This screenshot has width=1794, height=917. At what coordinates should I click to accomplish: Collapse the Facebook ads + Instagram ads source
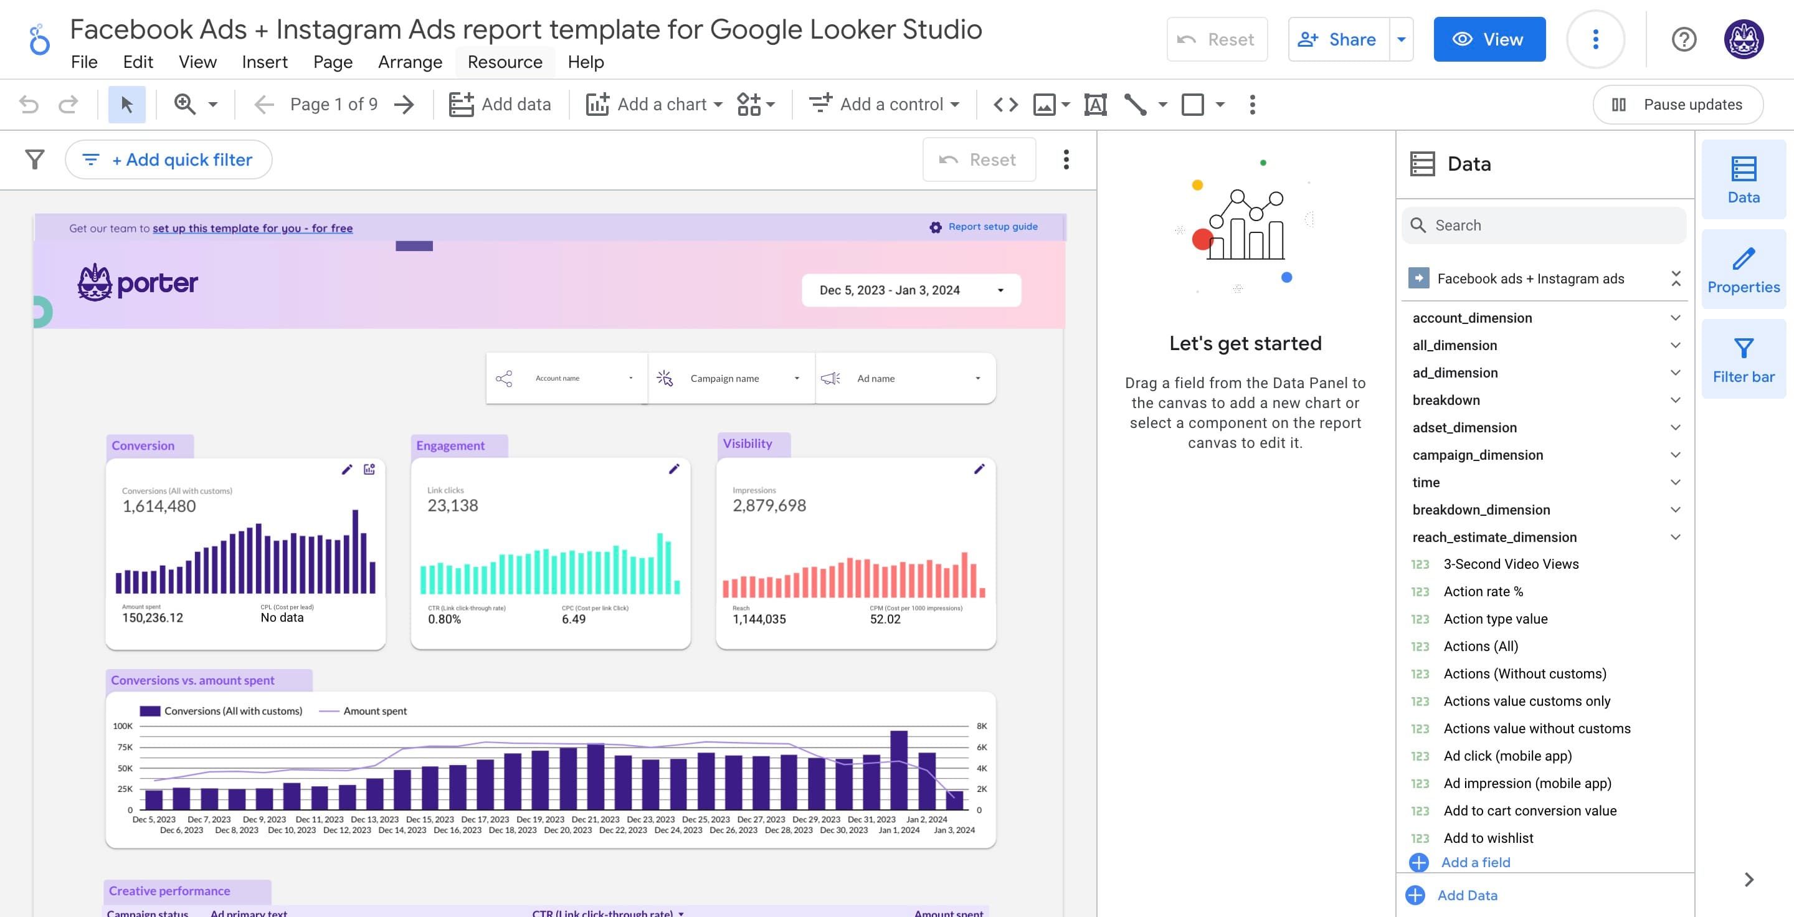pos(1676,278)
